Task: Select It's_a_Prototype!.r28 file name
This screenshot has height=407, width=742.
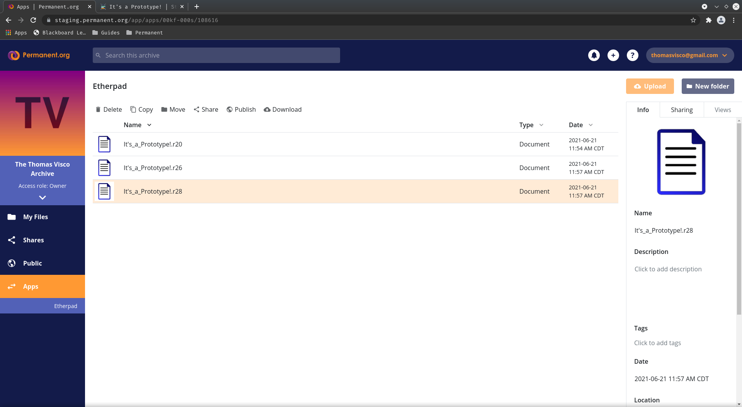Action: pos(153,191)
